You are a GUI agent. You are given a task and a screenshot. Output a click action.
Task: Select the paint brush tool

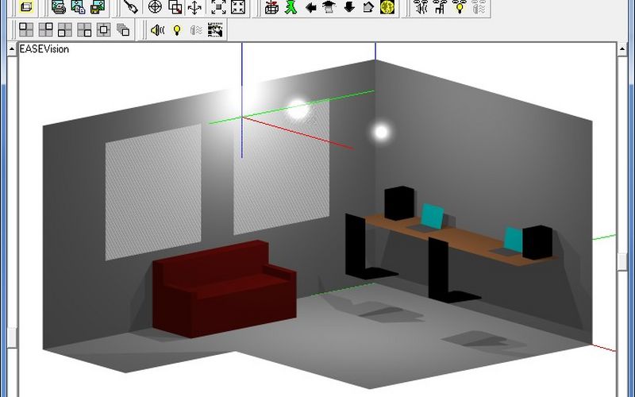(x=130, y=7)
